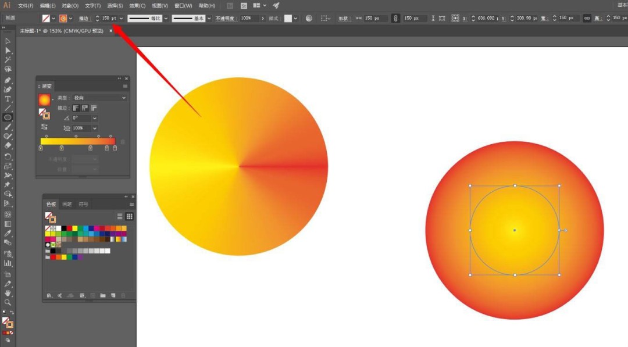Screen dimensions: 628x347
Task: Open the gradient angle dropdown
Action: tap(95, 118)
